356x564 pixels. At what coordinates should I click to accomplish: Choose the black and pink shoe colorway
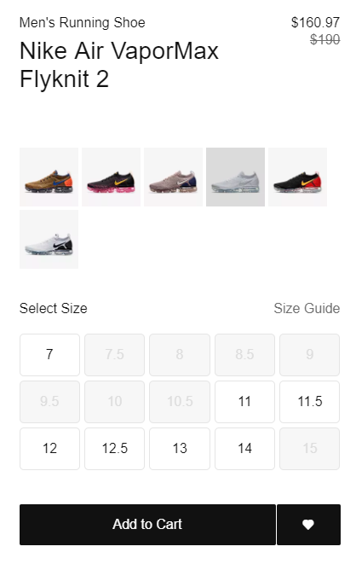click(x=112, y=177)
